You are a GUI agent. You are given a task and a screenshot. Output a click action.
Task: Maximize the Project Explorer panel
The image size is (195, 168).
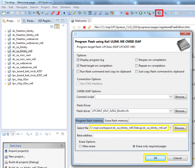(x=63, y=21)
